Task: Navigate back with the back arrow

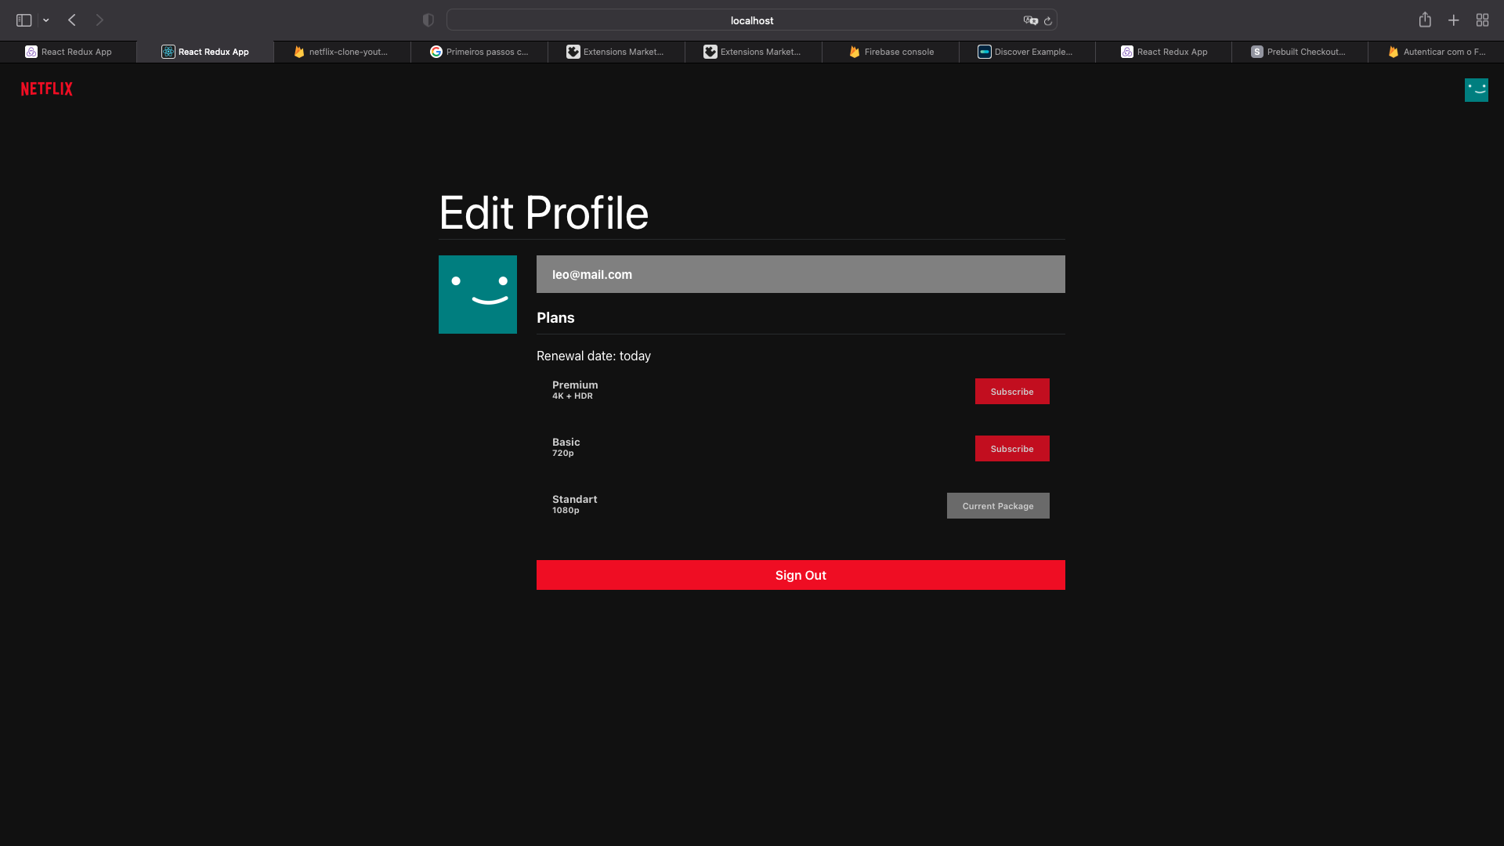Action: point(72,20)
